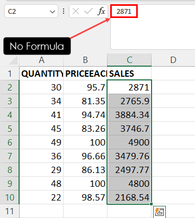The height and width of the screenshot is (218, 195).
Task: Click sales cell 3479.76
Action: (129, 156)
